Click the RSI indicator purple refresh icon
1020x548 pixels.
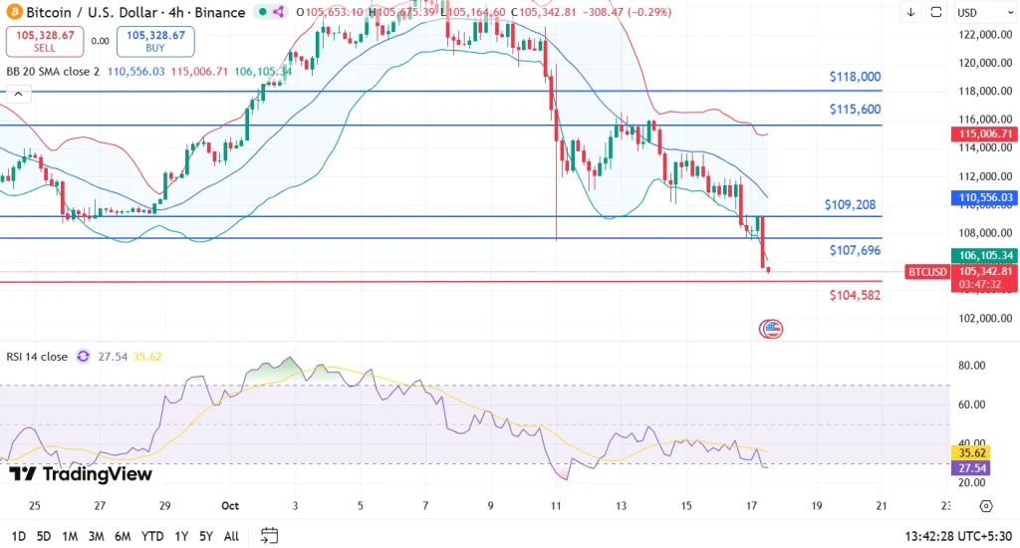83,356
